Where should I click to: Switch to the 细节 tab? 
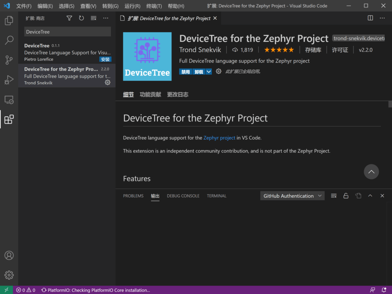point(129,94)
